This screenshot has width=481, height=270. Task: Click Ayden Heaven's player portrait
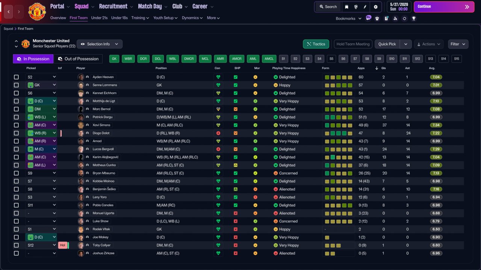pos(81,77)
